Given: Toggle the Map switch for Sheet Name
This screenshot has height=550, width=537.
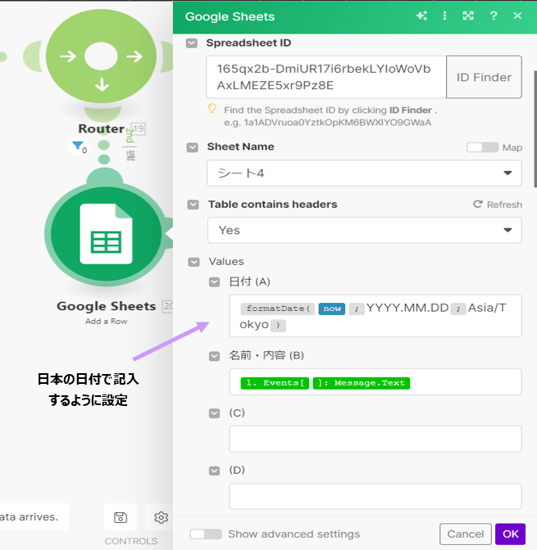Looking at the screenshot, I should [483, 147].
